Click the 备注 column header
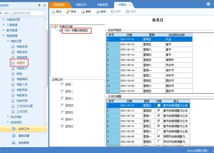Viewport: 214px width, 153px height. coord(176,101)
